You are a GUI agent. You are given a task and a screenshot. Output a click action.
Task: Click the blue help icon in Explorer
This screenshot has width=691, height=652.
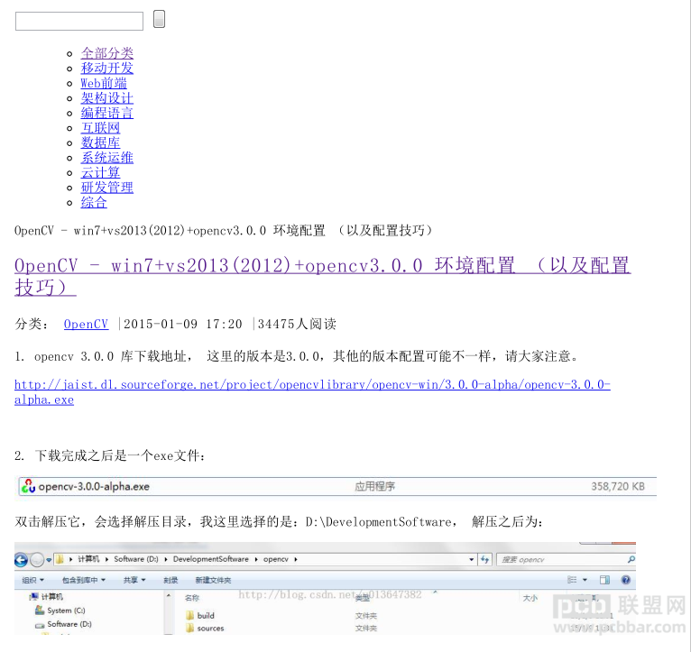(626, 580)
